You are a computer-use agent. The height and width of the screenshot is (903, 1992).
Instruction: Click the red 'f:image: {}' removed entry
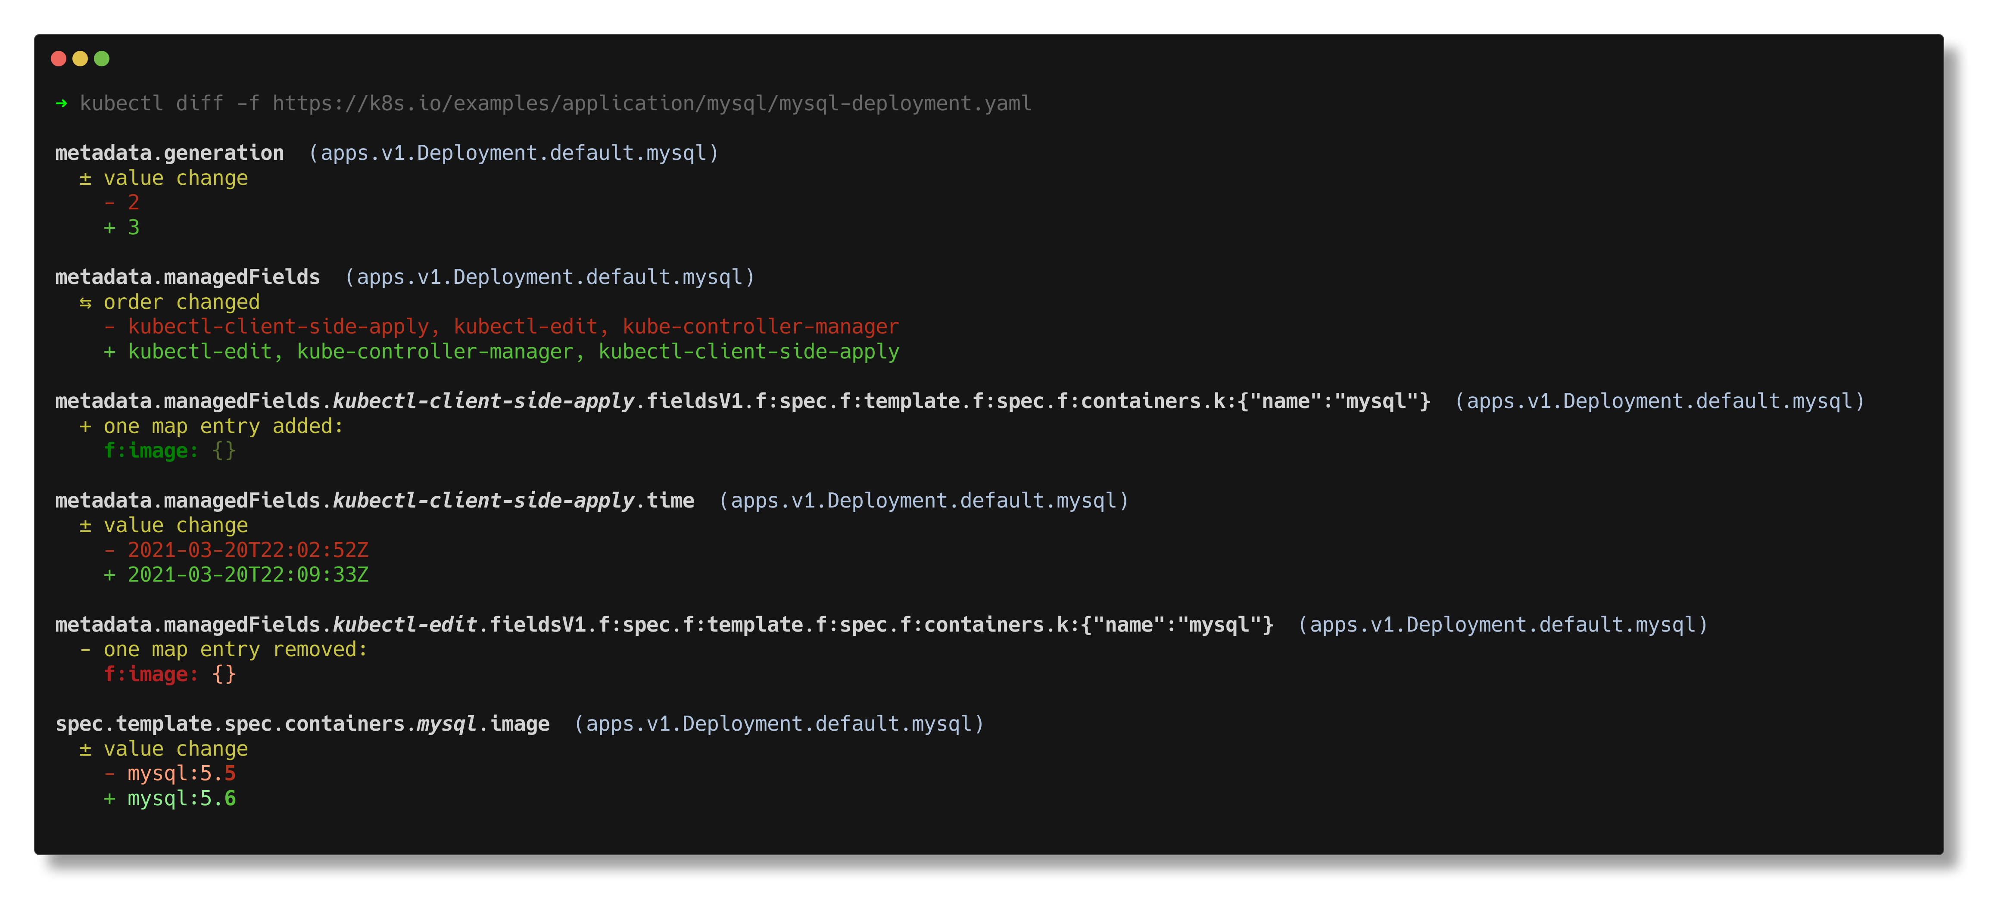[x=170, y=675]
